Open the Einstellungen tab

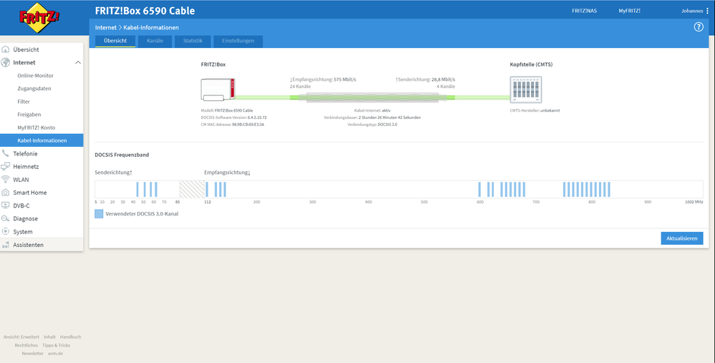(238, 41)
